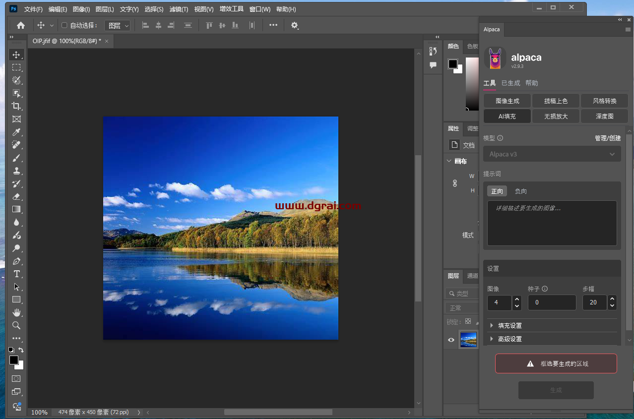This screenshot has height=419, width=634.
Task: Click the prompt description text field
Action: coord(552,223)
